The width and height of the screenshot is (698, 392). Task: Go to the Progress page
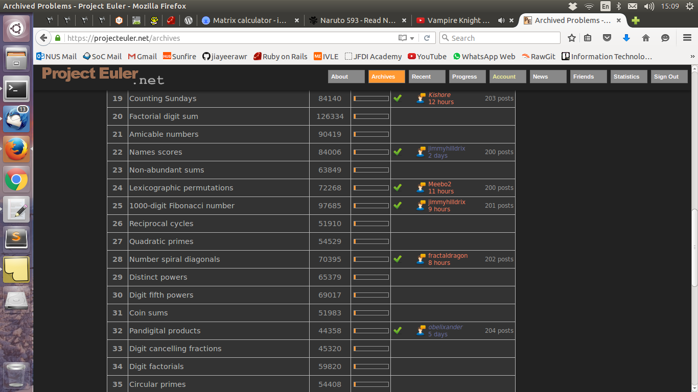tap(468, 77)
